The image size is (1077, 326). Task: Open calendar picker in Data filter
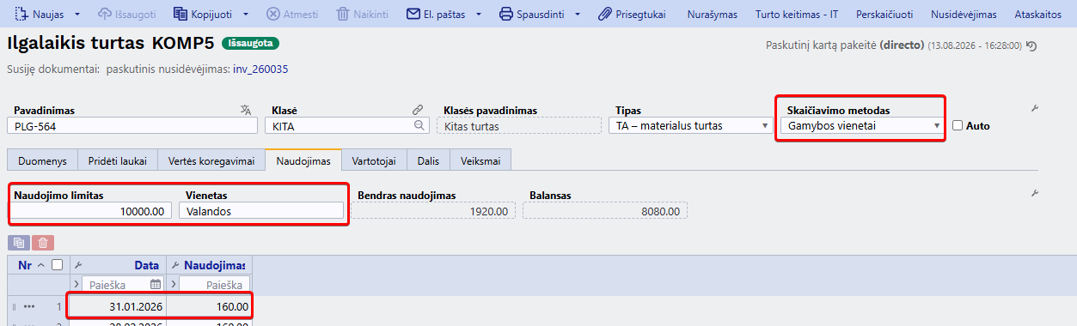click(x=156, y=284)
